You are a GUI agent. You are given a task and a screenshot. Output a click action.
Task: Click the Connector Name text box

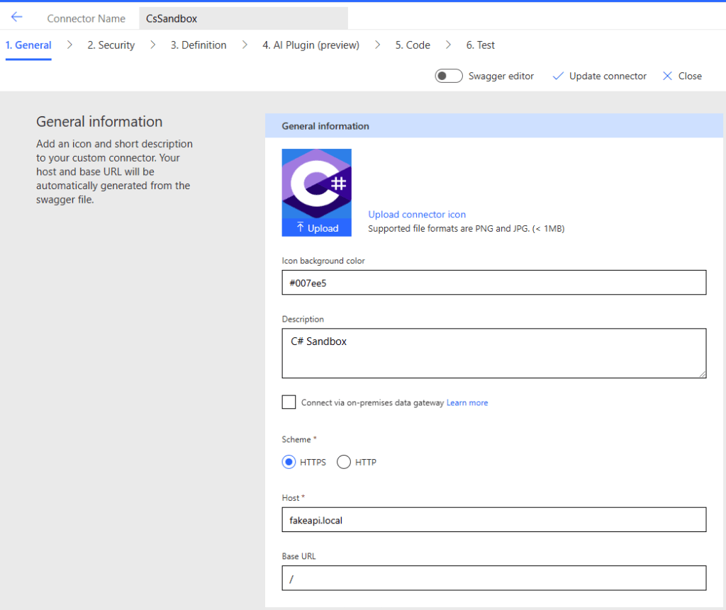242,18
